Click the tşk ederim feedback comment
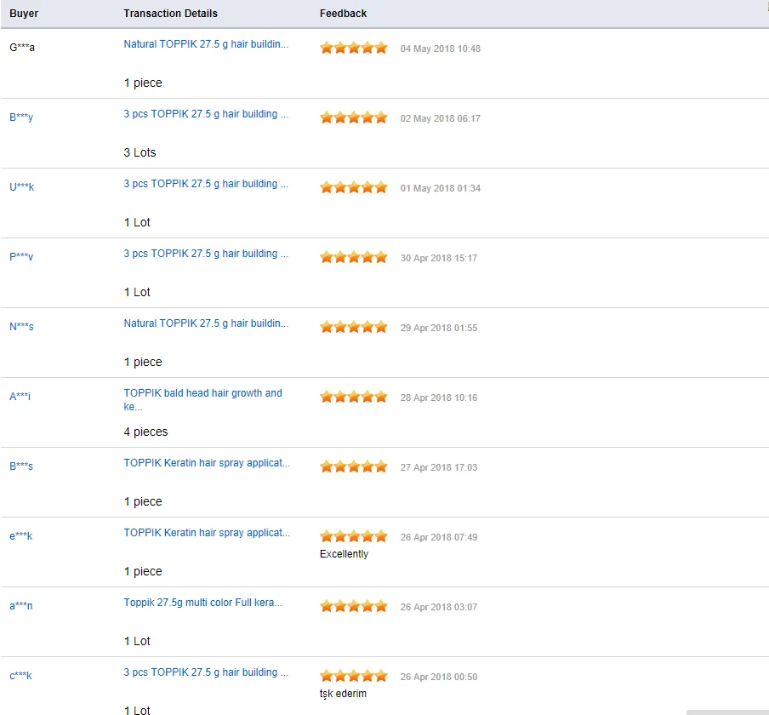The width and height of the screenshot is (769, 715). (x=343, y=694)
